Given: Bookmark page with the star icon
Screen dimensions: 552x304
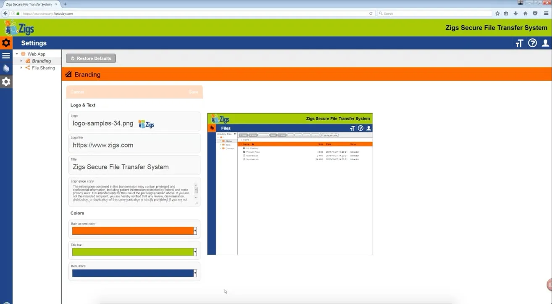Looking at the screenshot, I should click(497, 13).
